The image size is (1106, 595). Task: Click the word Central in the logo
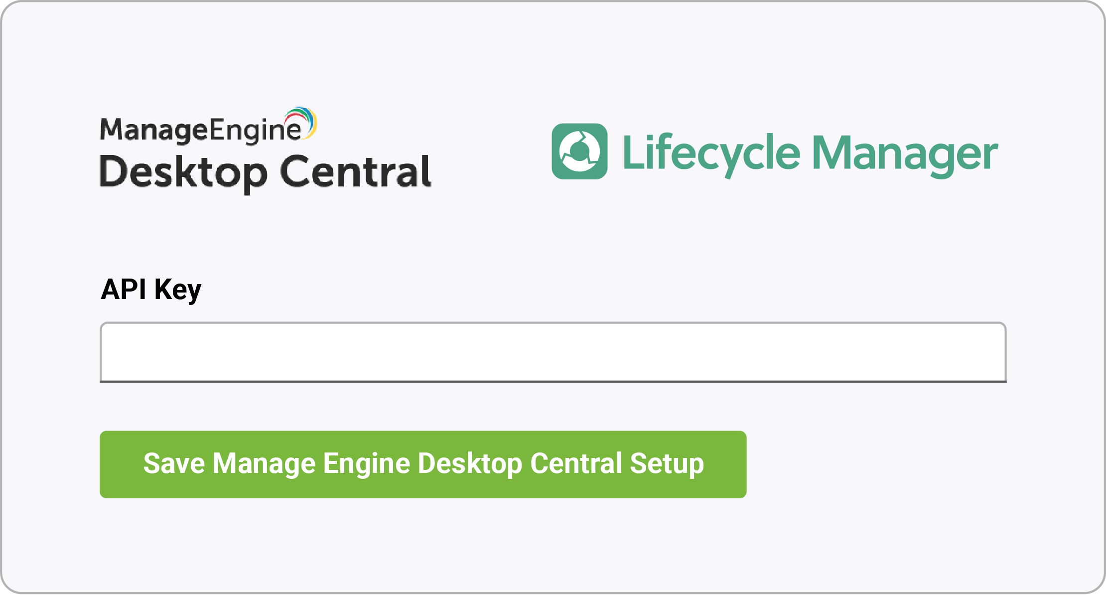click(x=356, y=172)
